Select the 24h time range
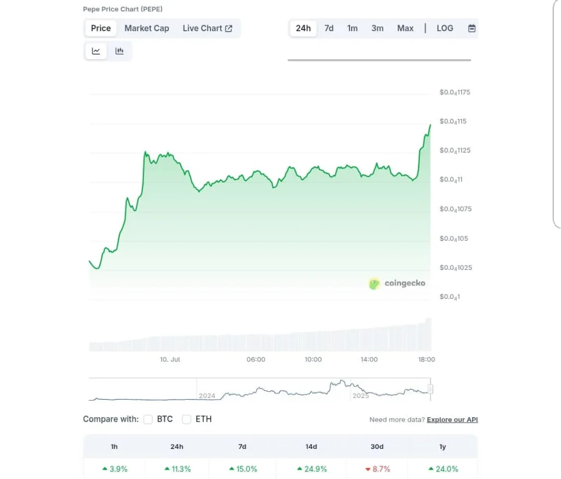561x479 pixels. (x=303, y=28)
